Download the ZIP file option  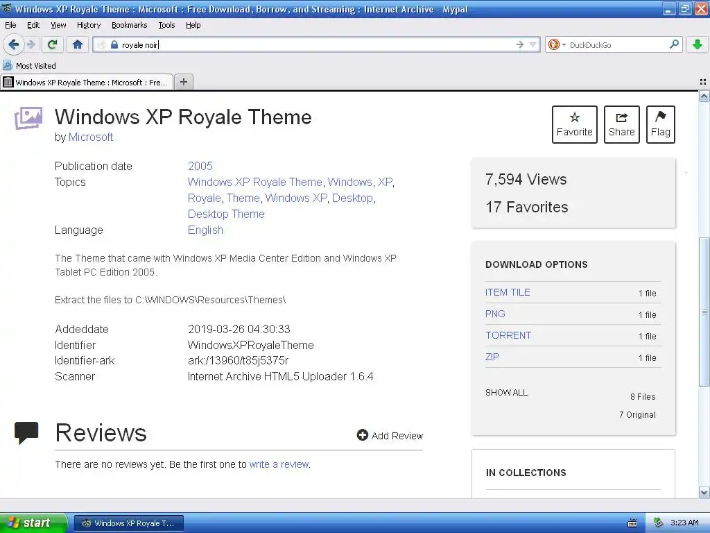click(492, 357)
